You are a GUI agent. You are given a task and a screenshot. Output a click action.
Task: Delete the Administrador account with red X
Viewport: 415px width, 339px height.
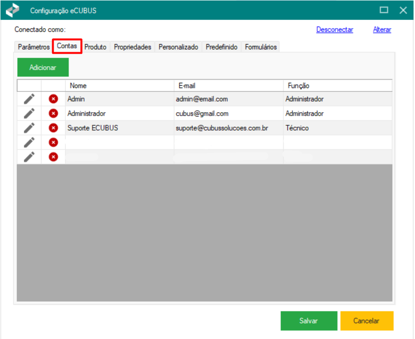[x=53, y=114]
